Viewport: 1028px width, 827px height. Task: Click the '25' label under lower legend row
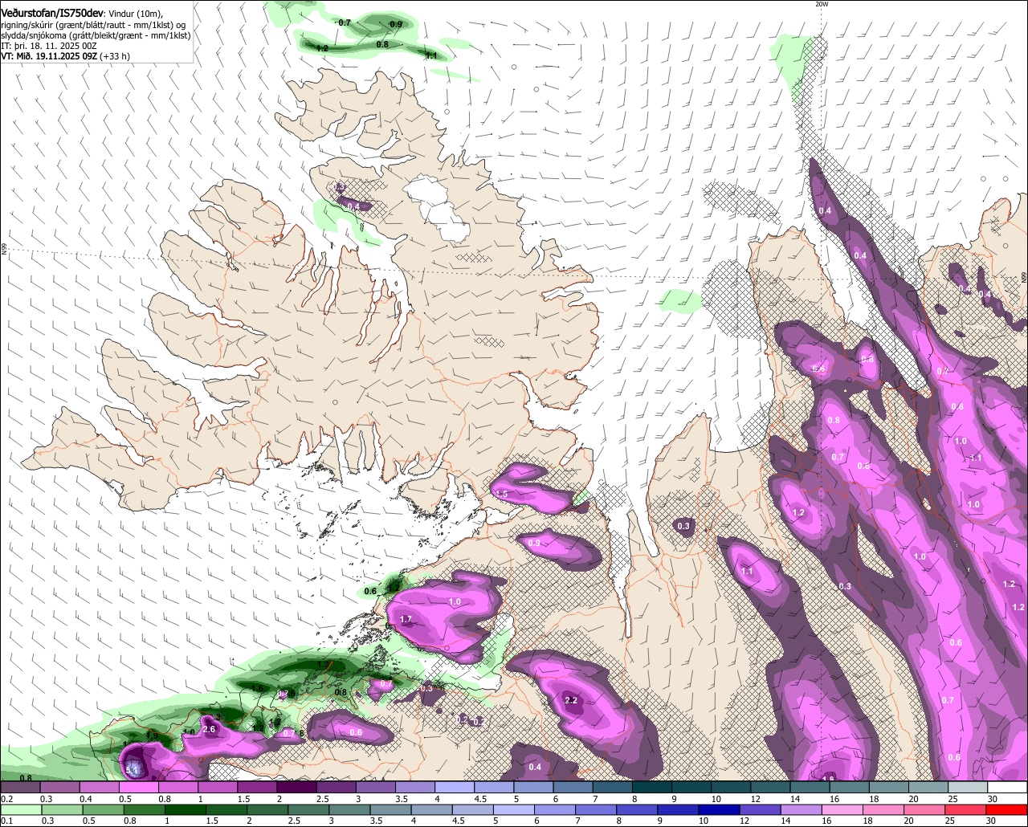pos(948,821)
